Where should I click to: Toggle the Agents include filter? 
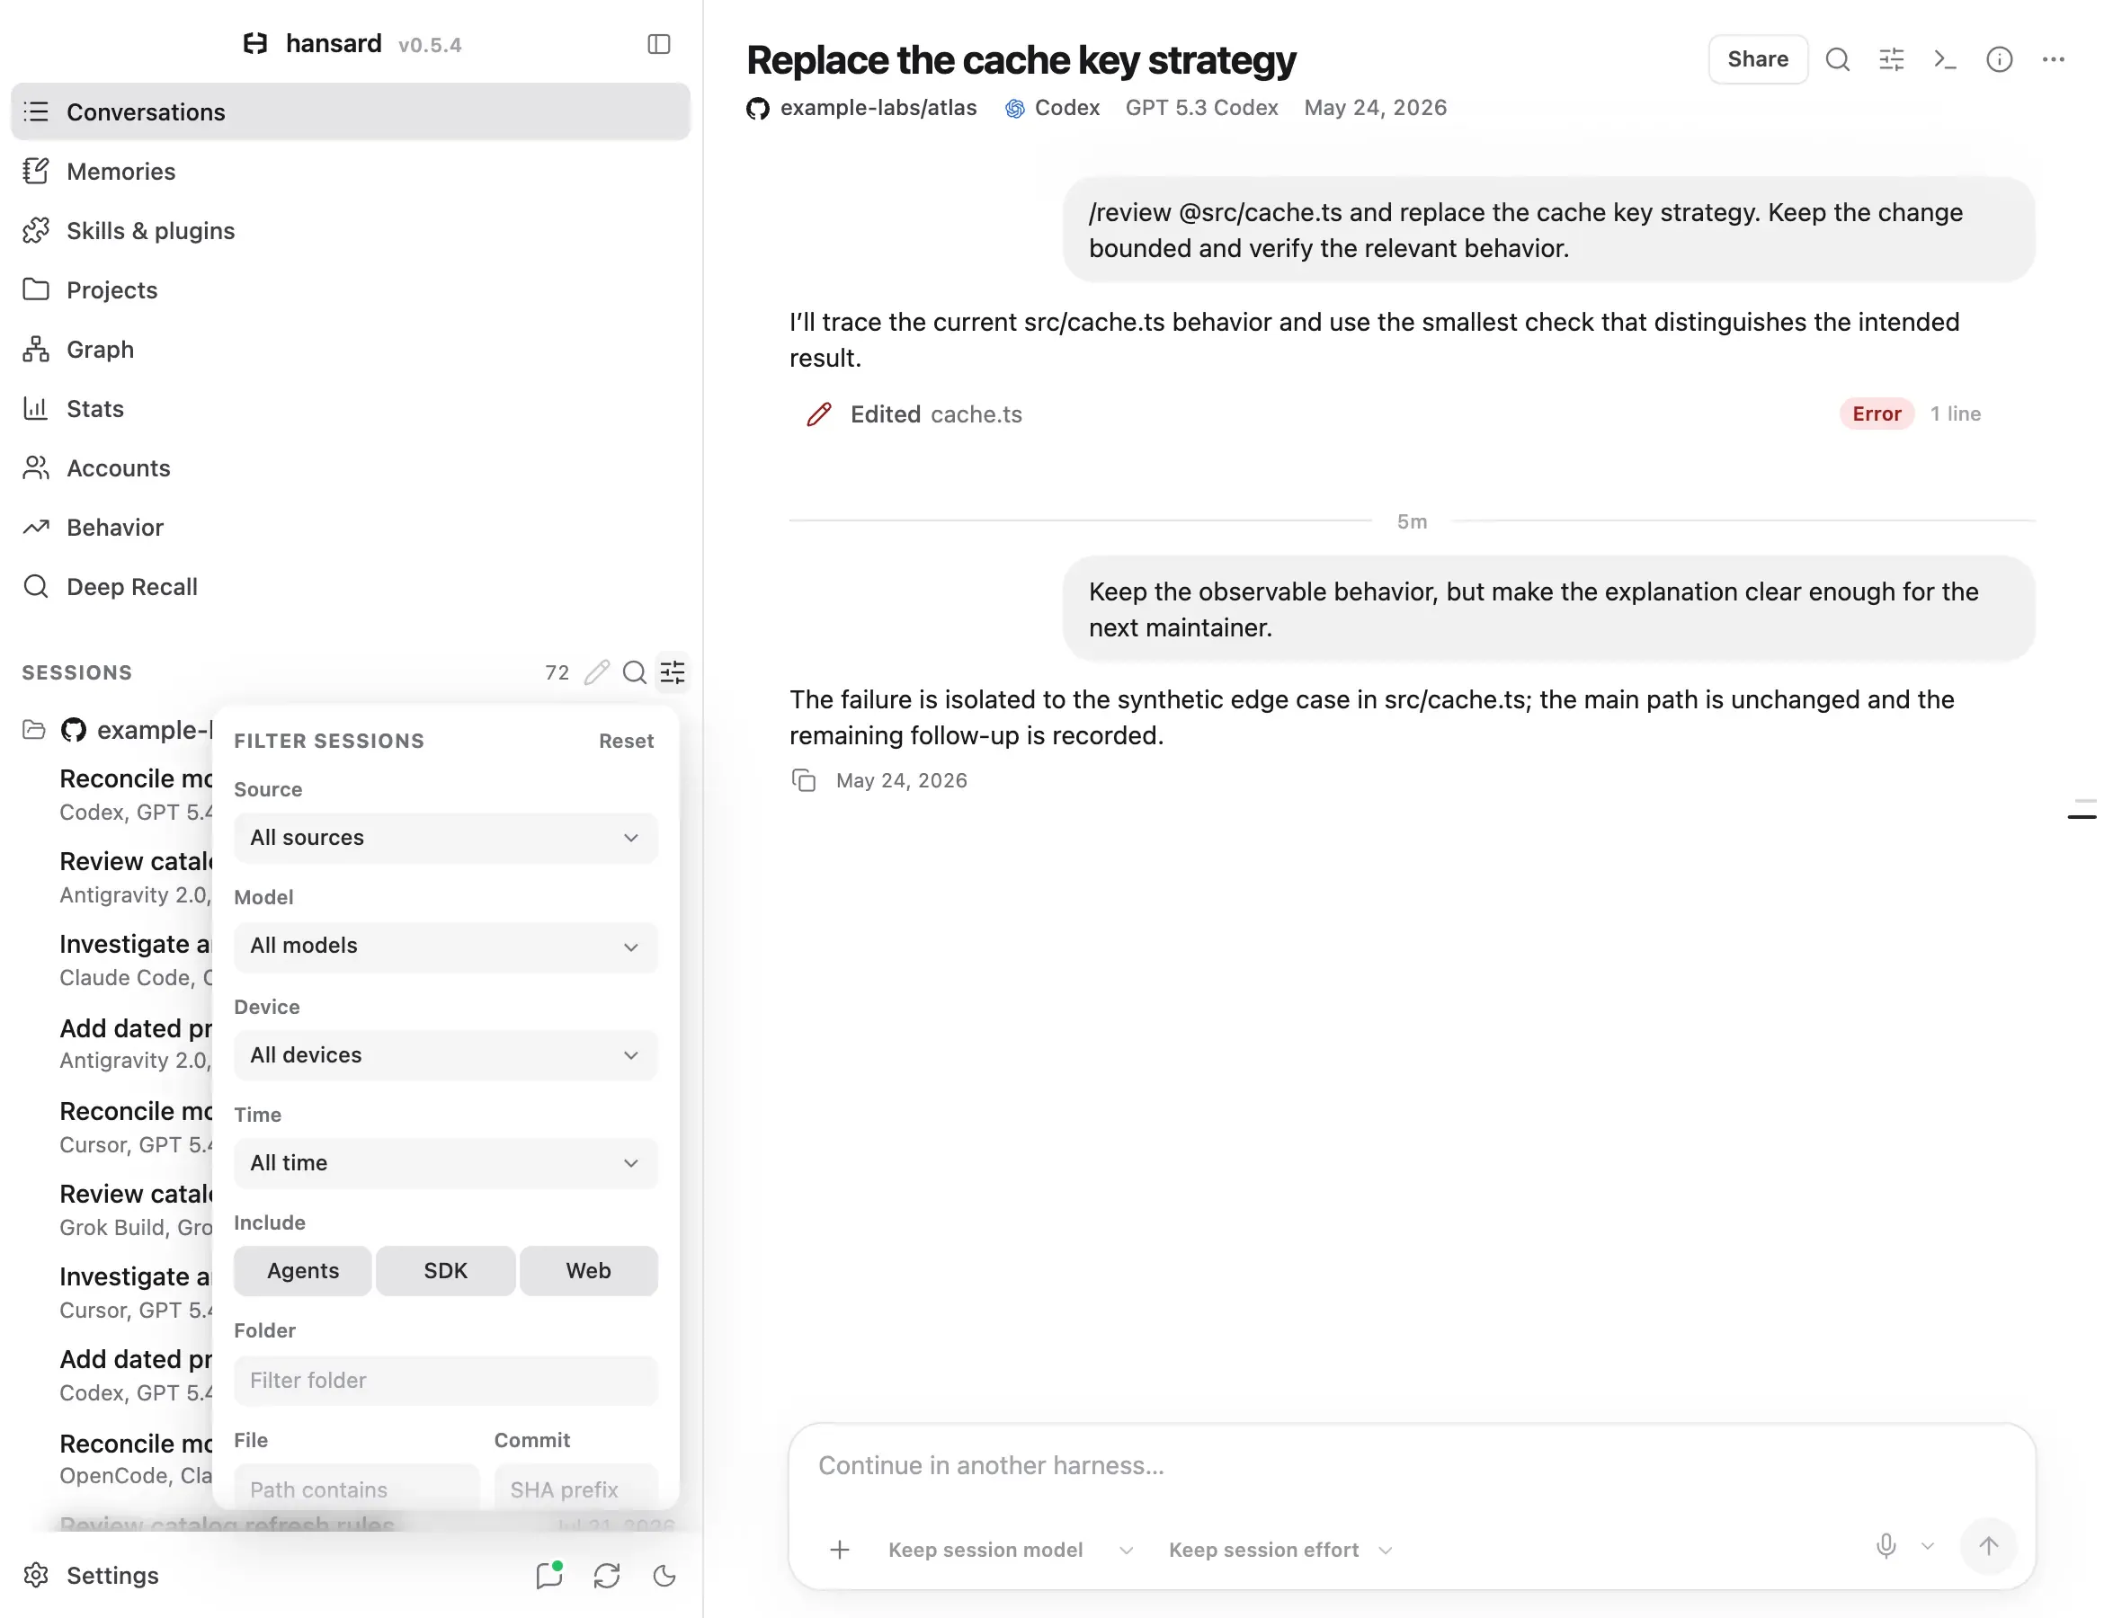tap(302, 1270)
